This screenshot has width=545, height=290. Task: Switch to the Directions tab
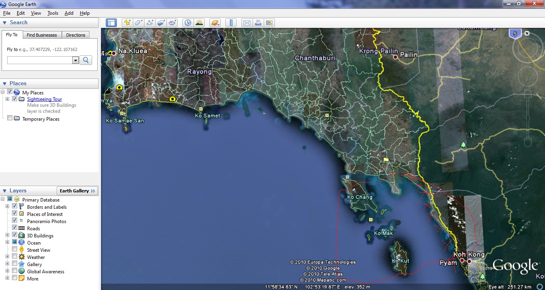(x=76, y=35)
